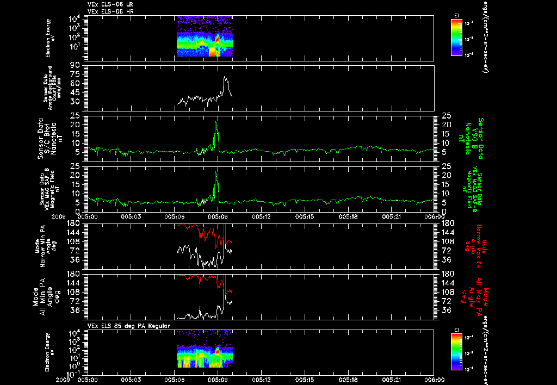Click '005:18' on the bottom time axis

[348, 380]
